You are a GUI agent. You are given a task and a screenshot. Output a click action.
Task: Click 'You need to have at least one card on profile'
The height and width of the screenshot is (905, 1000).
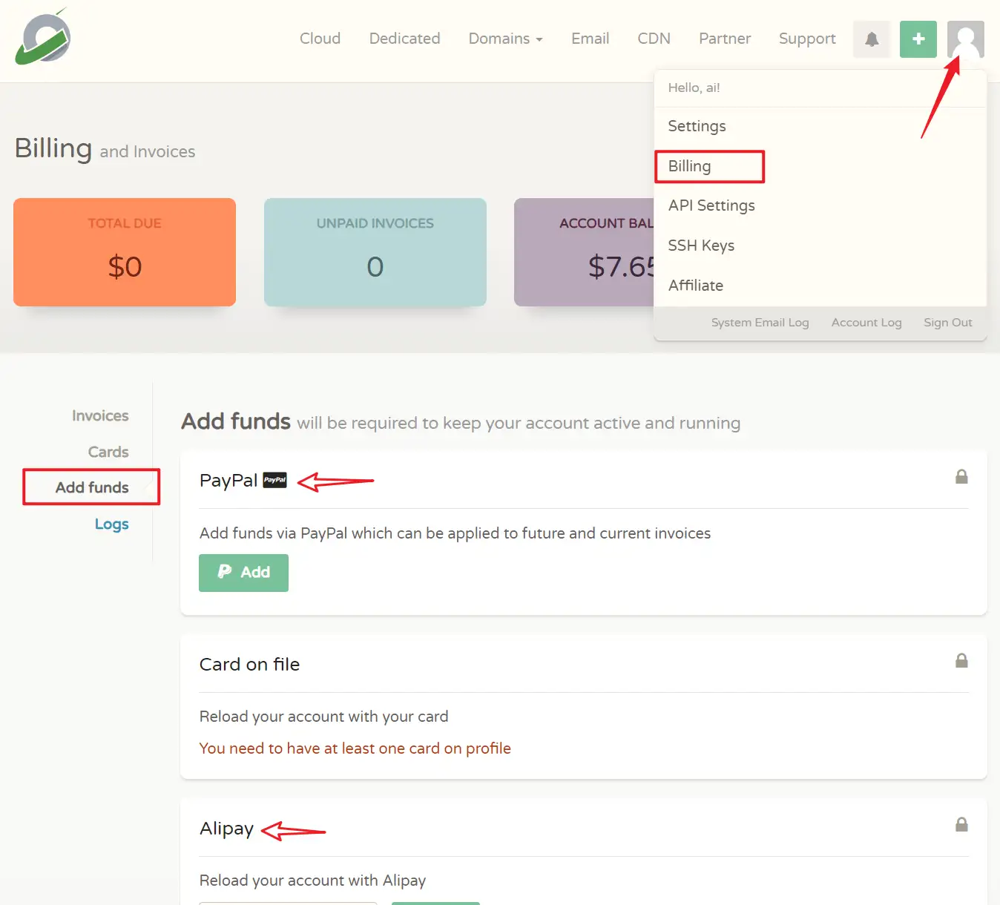(355, 748)
